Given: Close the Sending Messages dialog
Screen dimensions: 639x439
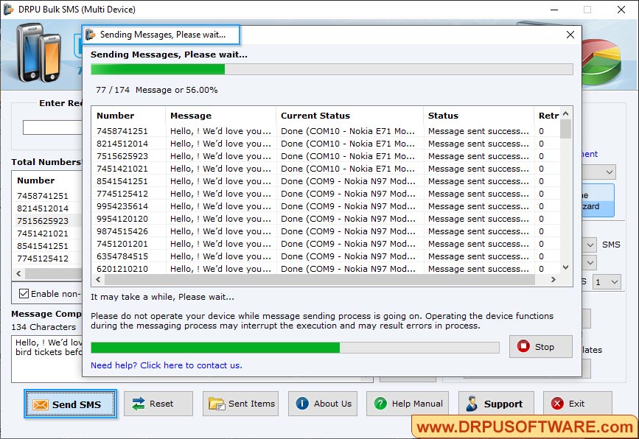Looking at the screenshot, I should click(x=570, y=35).
